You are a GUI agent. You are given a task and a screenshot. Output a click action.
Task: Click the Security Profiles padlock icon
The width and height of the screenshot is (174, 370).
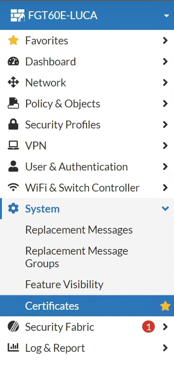pos(13,124)
